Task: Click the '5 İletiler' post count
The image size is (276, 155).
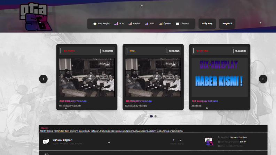Action: [173, 142]
